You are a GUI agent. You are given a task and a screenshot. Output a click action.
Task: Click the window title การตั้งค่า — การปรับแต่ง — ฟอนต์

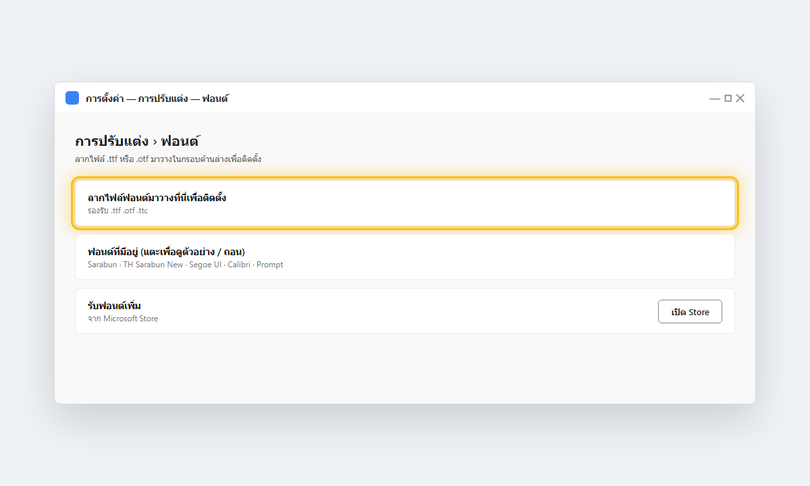[x=157, y=99]
